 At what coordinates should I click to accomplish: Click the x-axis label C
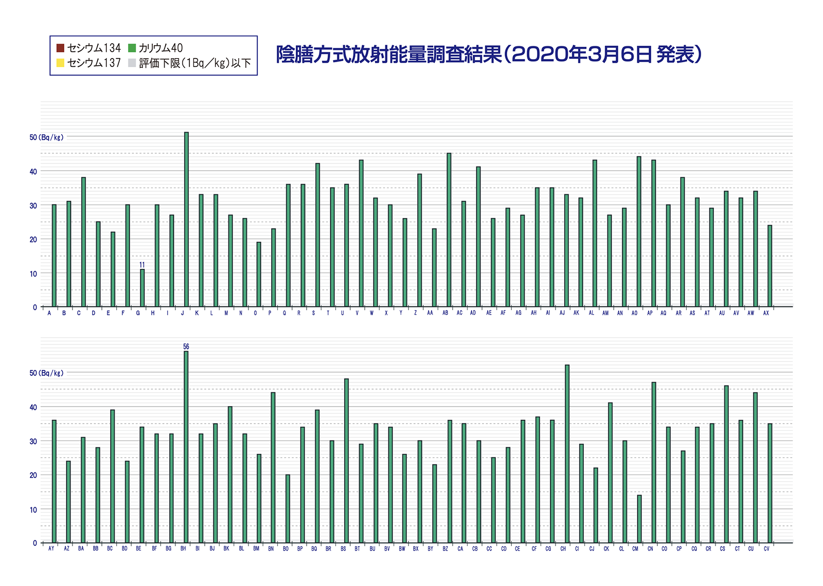(79, 313)
